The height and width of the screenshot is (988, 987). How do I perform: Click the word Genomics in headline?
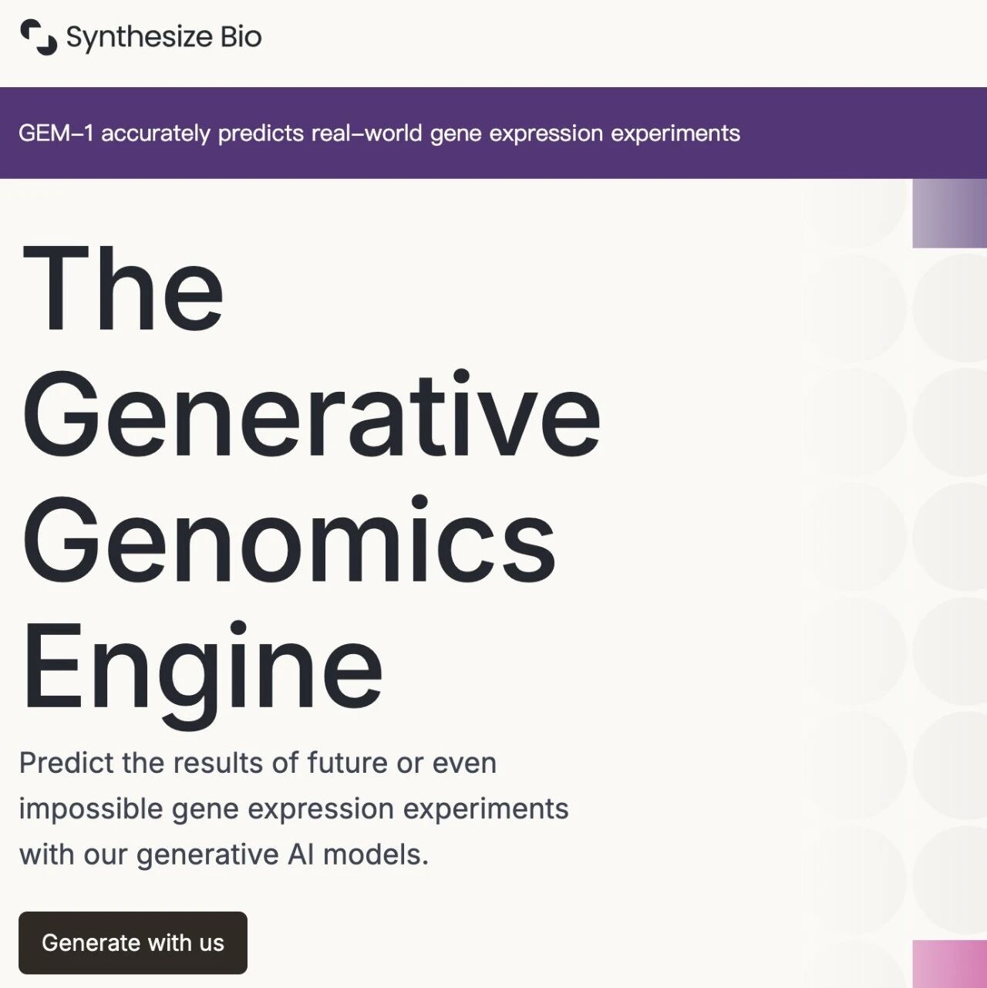click(x=289, y=538)
